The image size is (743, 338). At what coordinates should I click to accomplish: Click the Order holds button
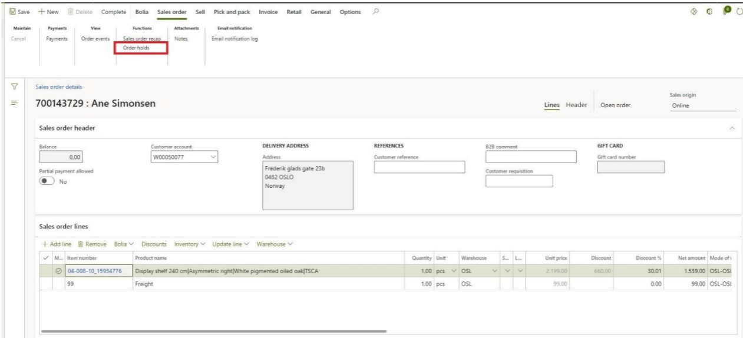[x=136, y=48]
